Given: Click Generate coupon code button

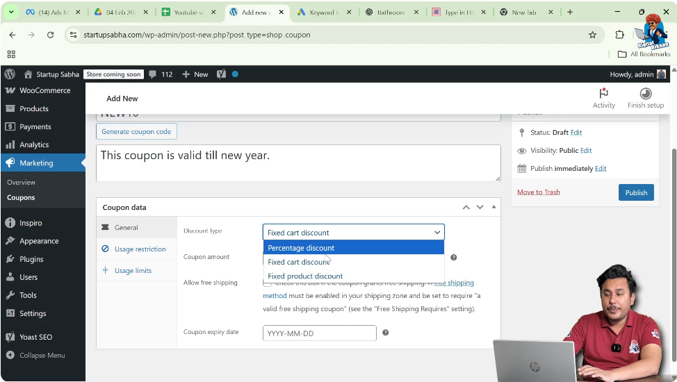Looking at the screenshot, I should pyautogui.click(x=136, y=131).
